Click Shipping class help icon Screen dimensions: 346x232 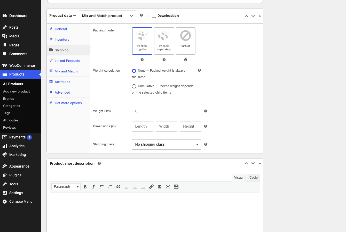pyautogui.click(x=206, y=144)
